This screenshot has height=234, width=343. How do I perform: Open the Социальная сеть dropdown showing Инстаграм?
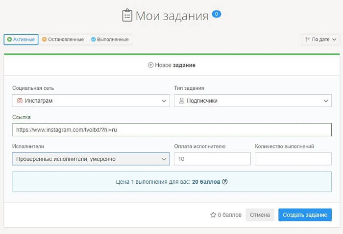[91, 101]
